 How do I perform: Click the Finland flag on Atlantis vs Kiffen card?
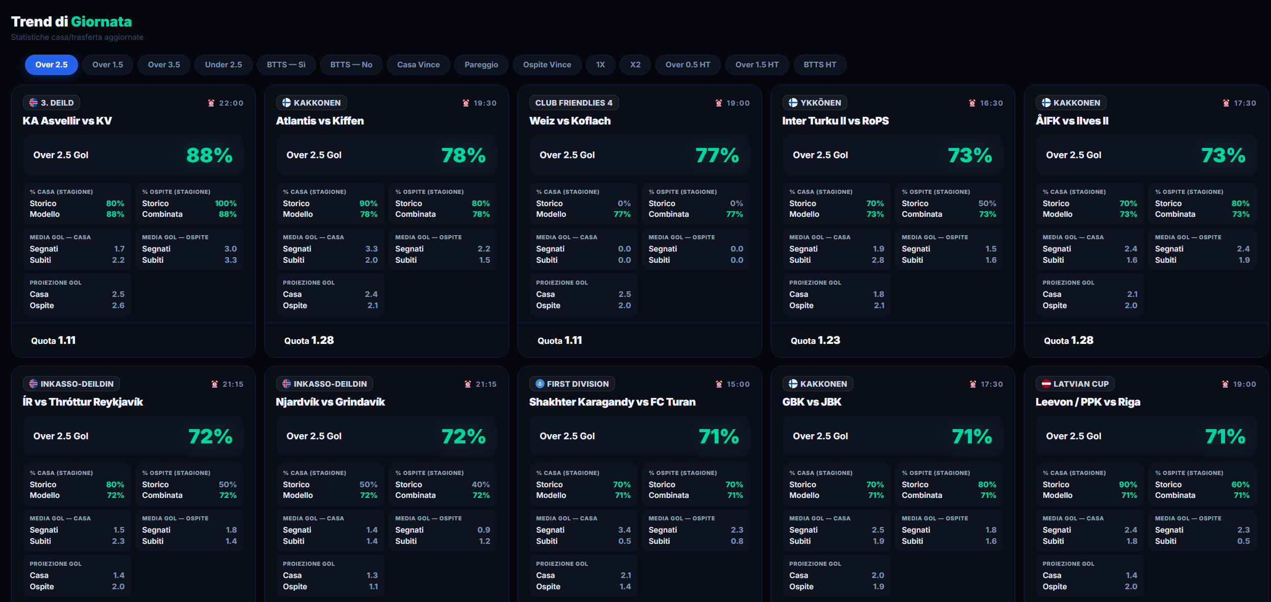[x=286, y=103]
